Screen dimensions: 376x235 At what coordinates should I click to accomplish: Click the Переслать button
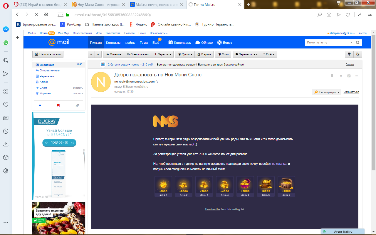(x=162, y=54)
